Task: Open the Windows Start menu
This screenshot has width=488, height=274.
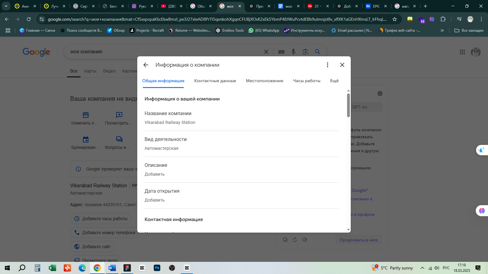Action: pos(7,268)
